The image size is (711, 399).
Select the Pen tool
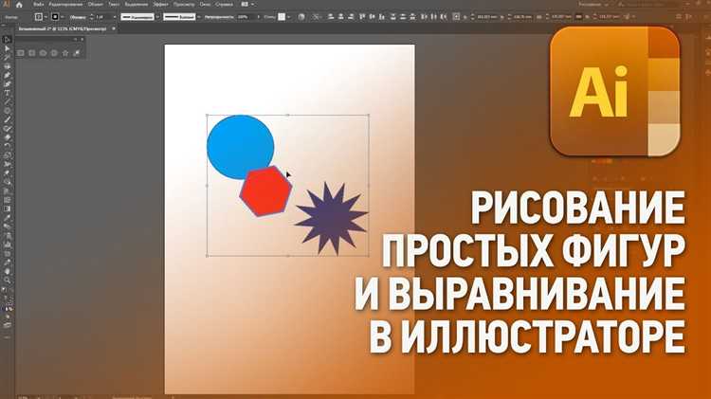click(7, 75)
